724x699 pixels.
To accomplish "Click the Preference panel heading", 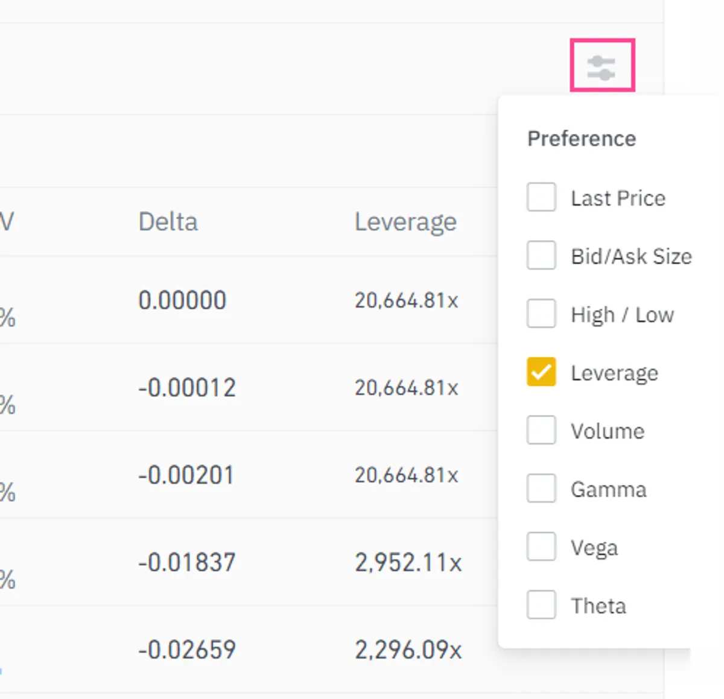I will click(582, 139).
